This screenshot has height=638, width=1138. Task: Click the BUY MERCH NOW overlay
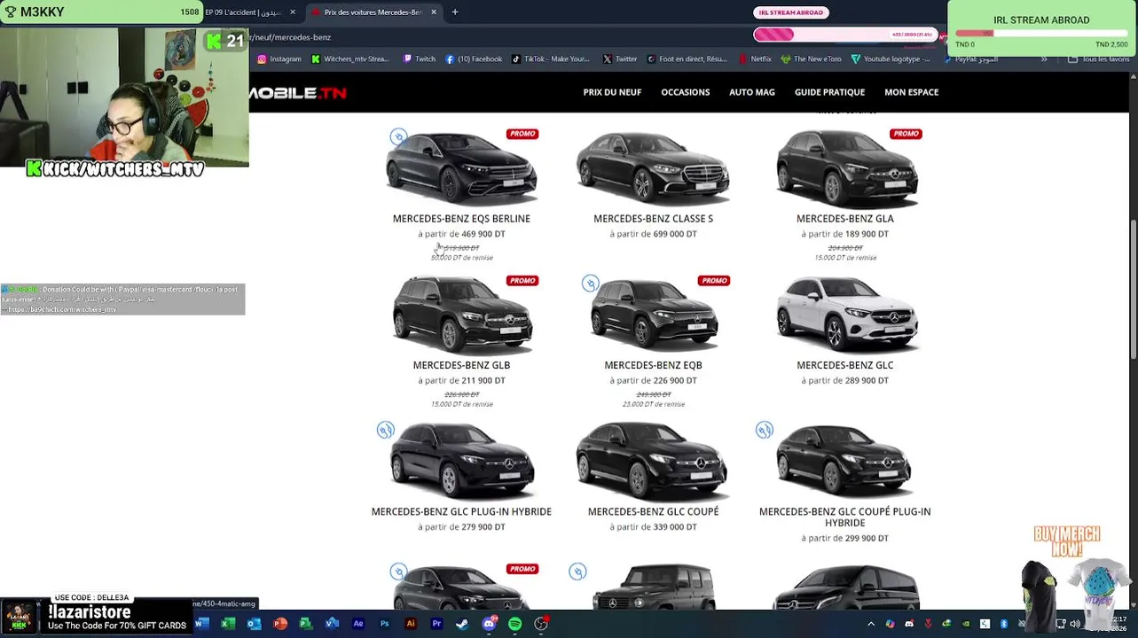[1066, 541]
